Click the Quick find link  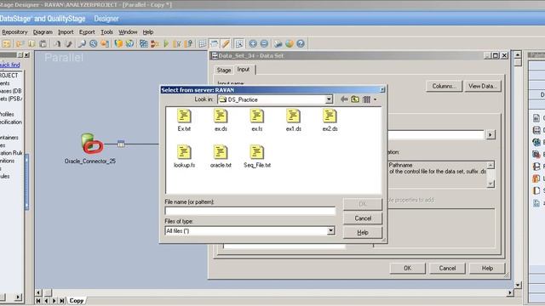point(9,65)
